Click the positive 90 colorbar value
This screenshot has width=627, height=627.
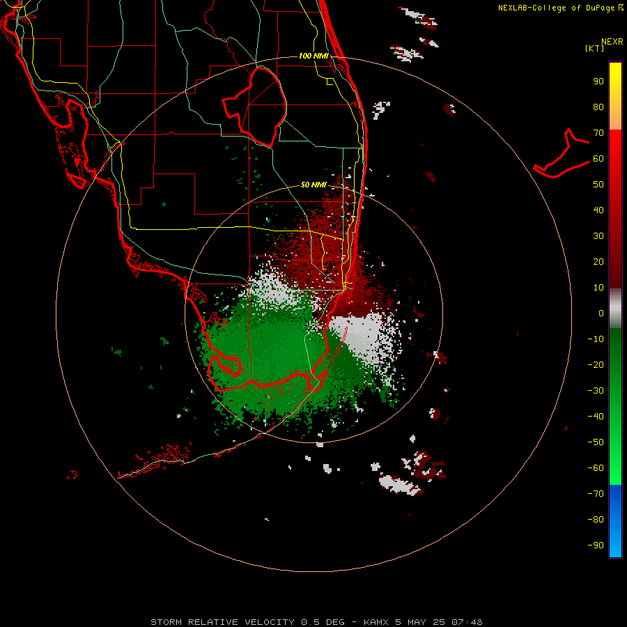click(x=598, y=82)
